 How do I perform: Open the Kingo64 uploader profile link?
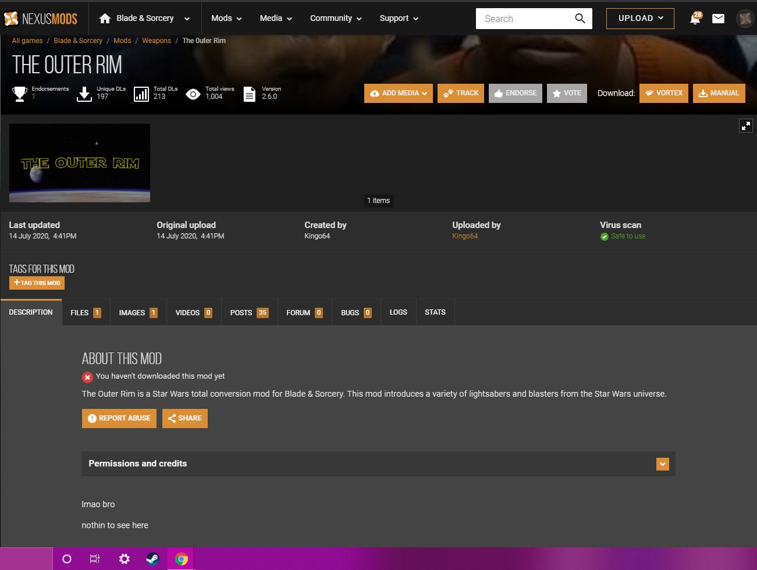[465, 236]
